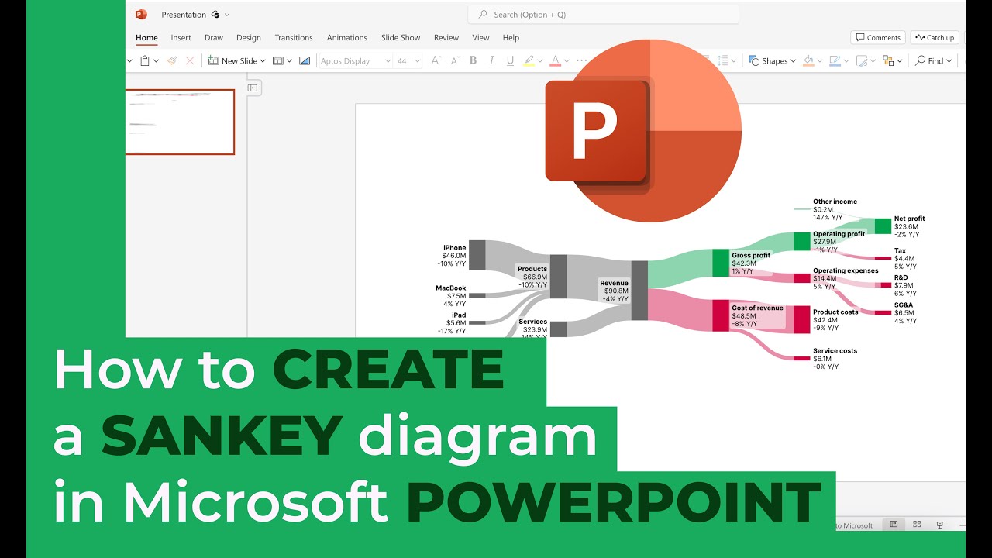
Task: Toggle Bold formatting
Action: click(474, 60)
